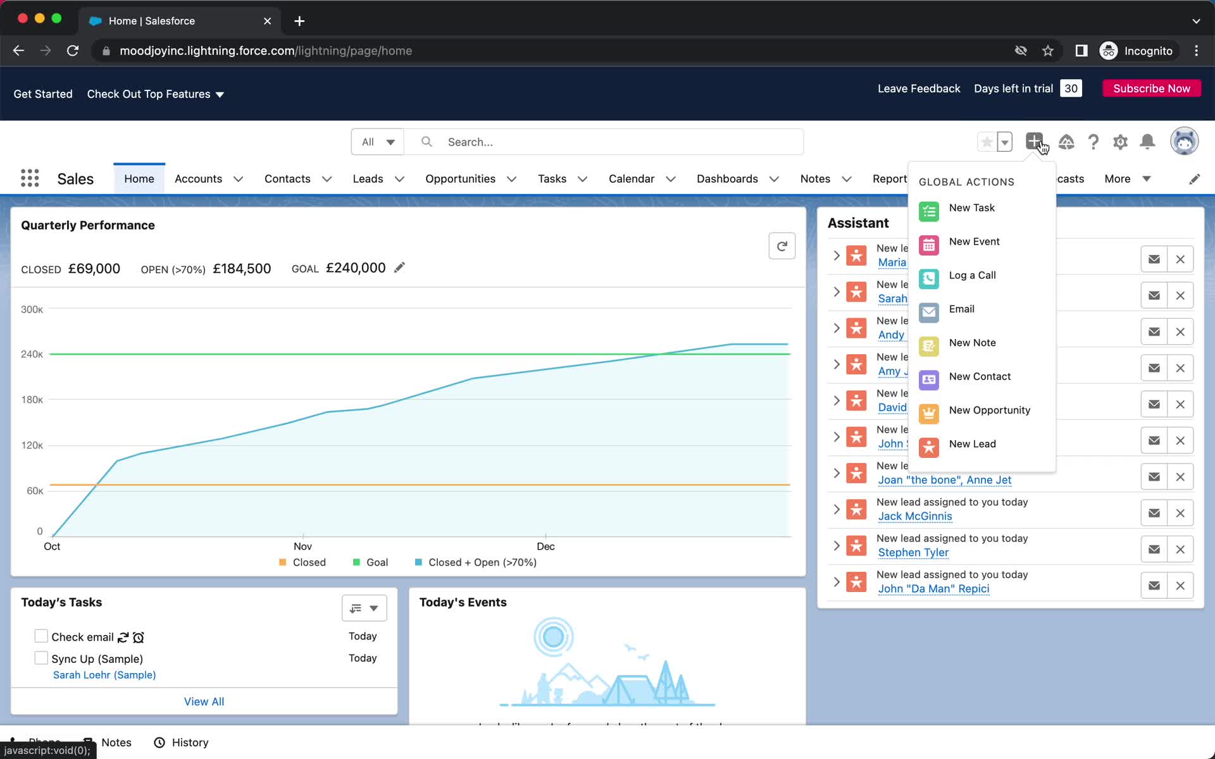
Task: Expand the Accounts tab dropdown chevron
Action: 238,179
